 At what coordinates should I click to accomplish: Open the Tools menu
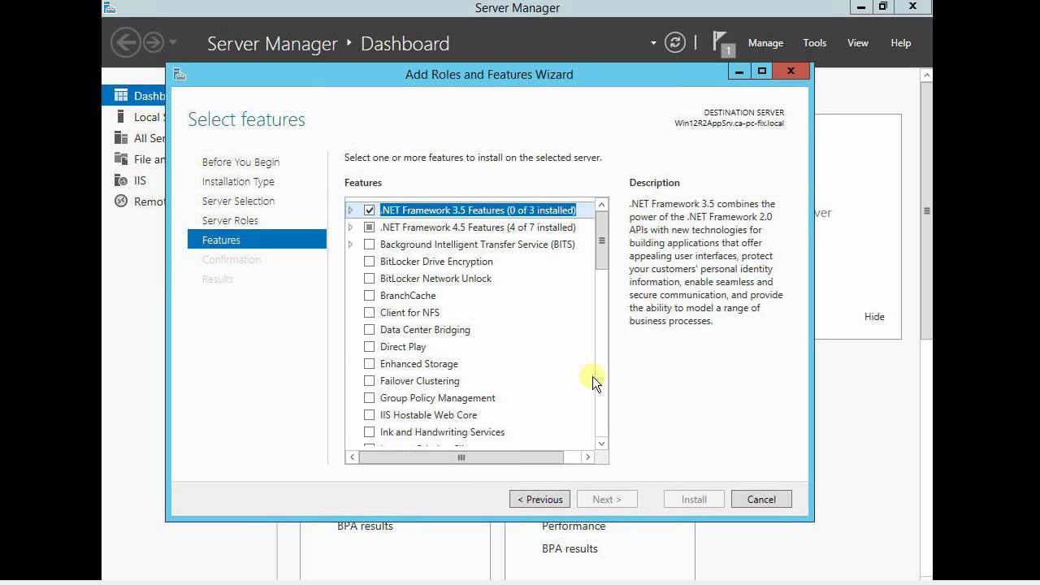coord(815,43)
